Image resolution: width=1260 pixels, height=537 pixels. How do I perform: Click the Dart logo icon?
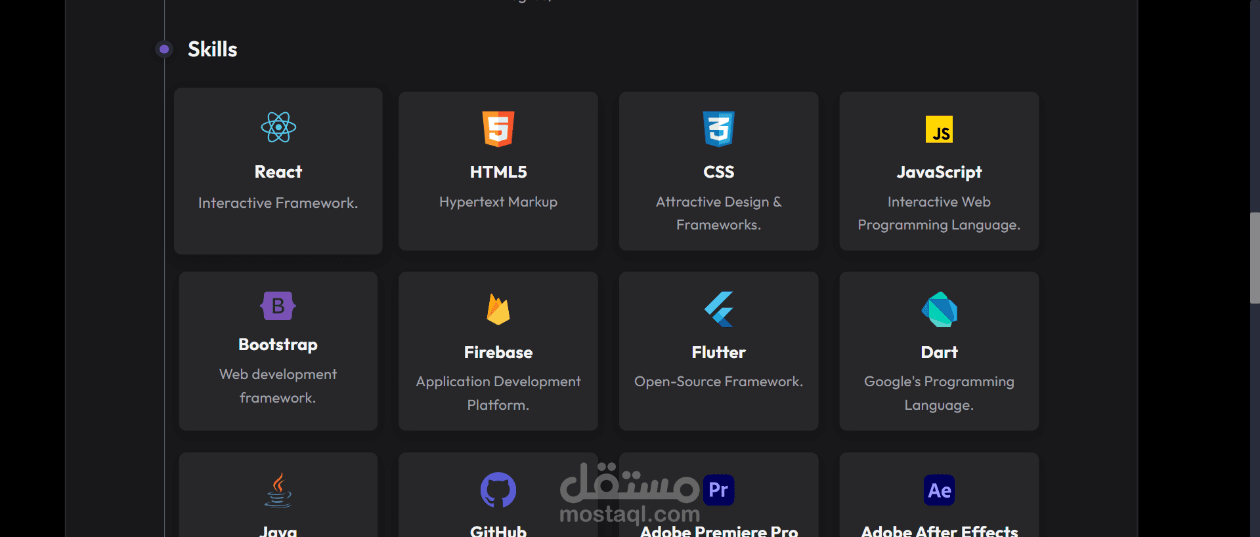click(939, 309)
